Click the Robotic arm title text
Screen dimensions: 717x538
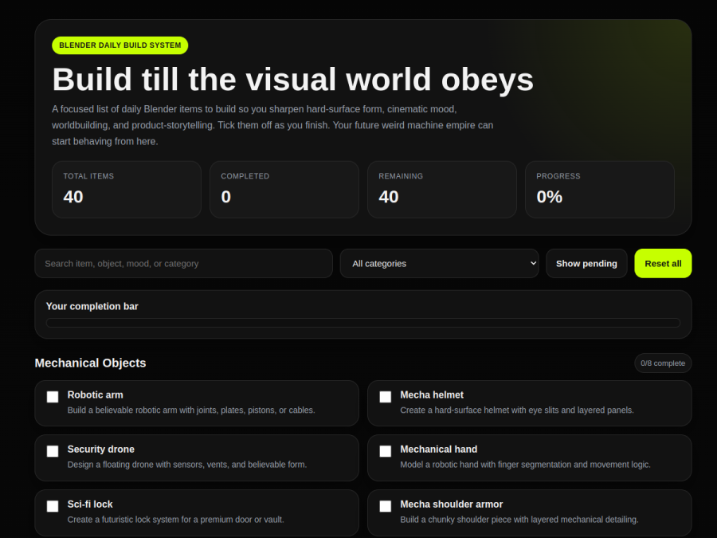pyautogui.click(x=95, y=395)
